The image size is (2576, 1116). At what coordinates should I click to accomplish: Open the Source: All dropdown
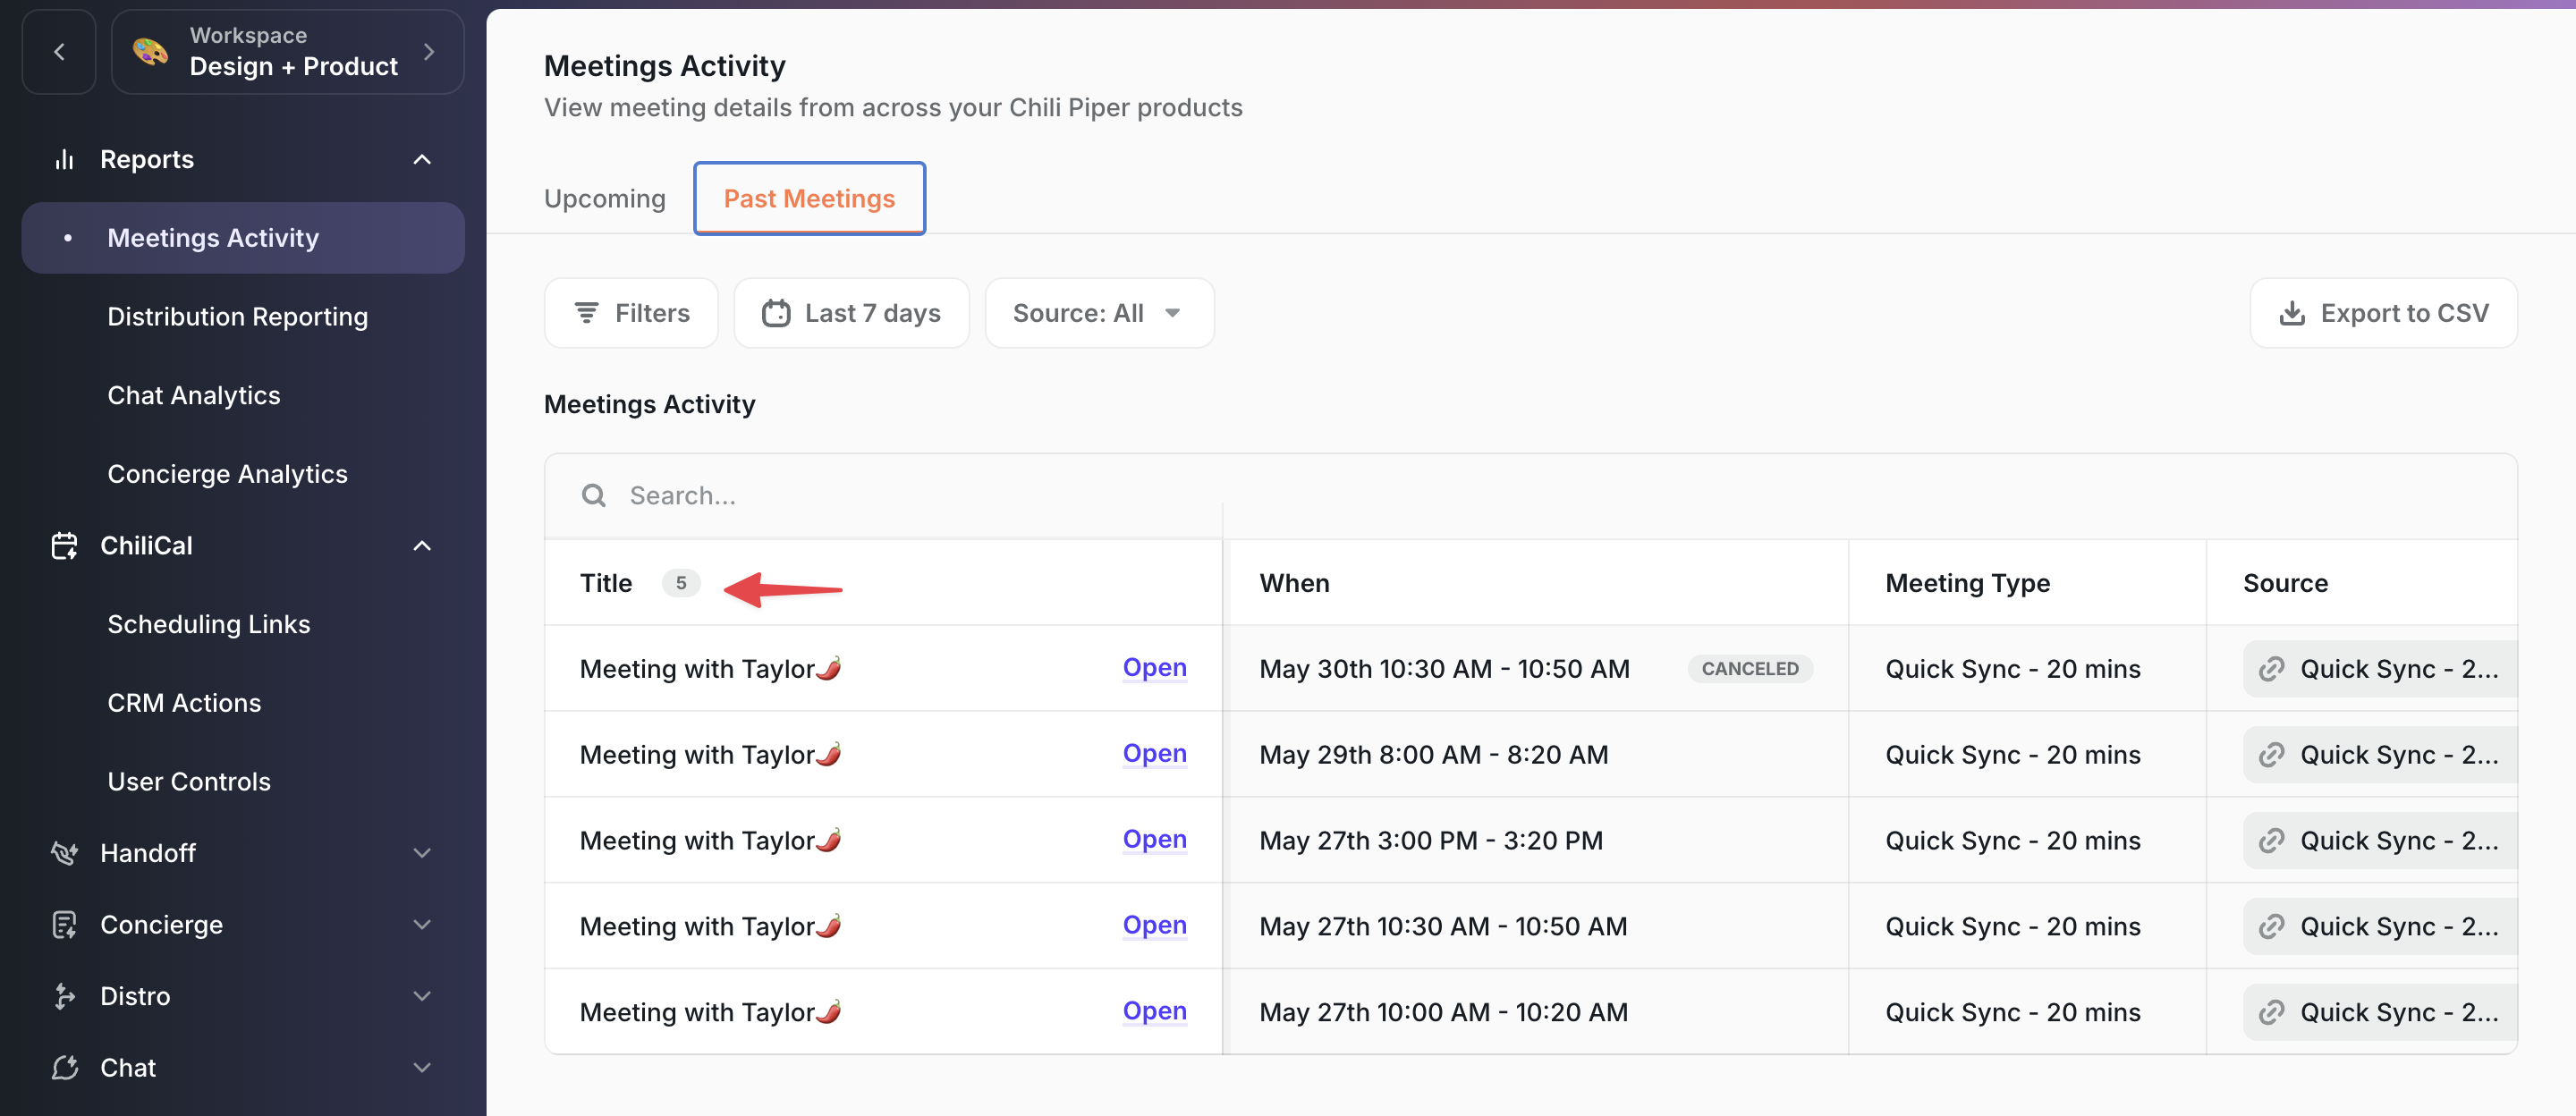(x=1099, y=313)
